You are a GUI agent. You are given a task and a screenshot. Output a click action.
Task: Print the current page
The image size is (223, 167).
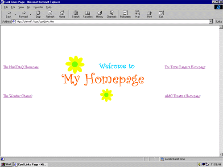(x=149, y=14)
